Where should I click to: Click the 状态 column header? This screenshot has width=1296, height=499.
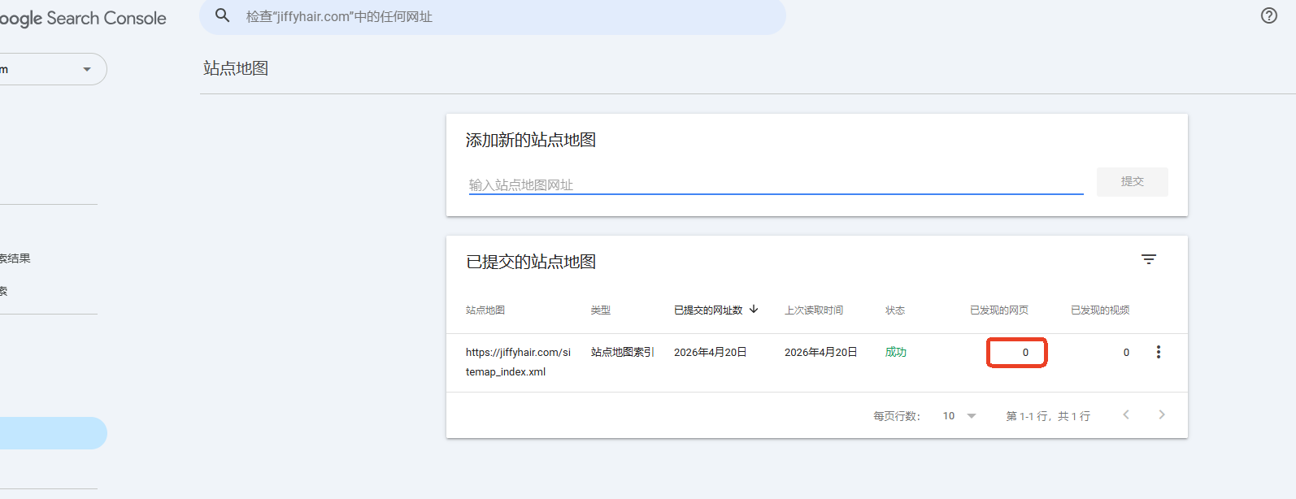pos(894,310)
